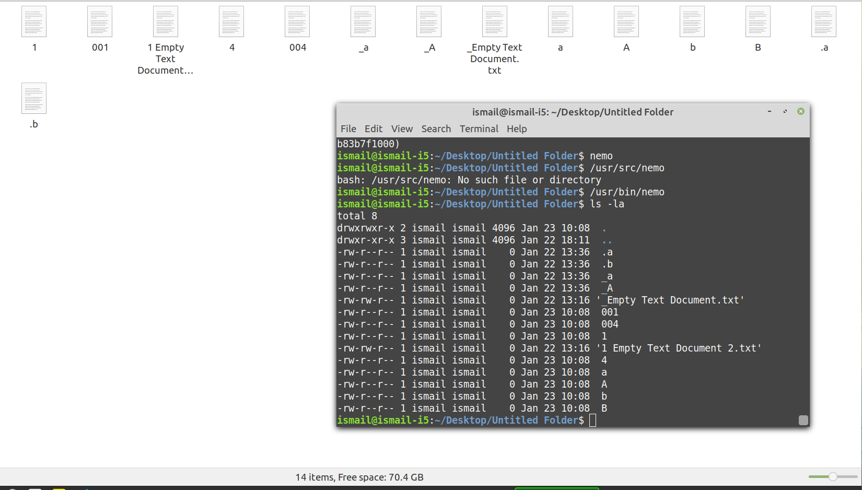The image size is (862, 490).
Task: Select the hidden .a file icon
Action: coord(824,21)
